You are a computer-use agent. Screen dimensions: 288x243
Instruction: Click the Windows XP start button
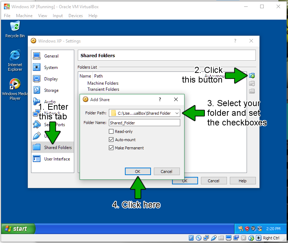pos(18,229)
